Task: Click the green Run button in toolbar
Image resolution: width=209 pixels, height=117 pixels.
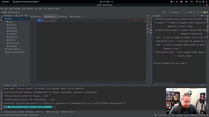Action: [185, 12]
